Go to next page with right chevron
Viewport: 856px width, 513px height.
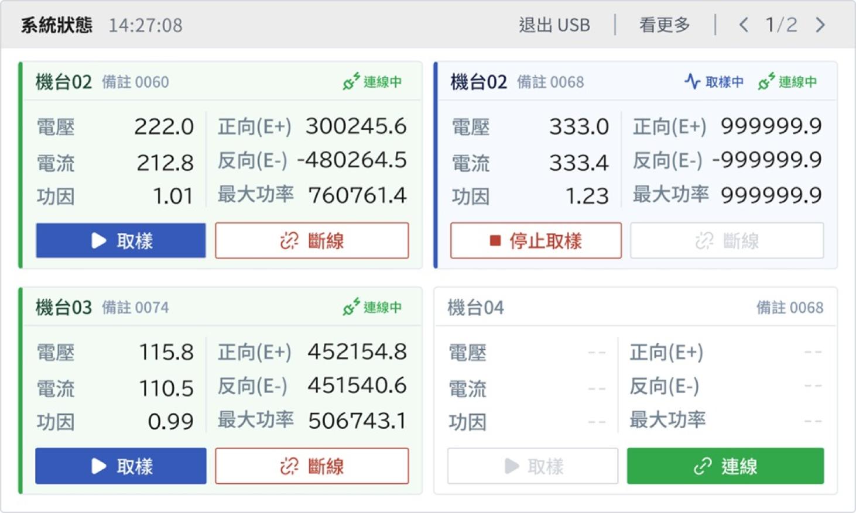click(x=820, y=25)
